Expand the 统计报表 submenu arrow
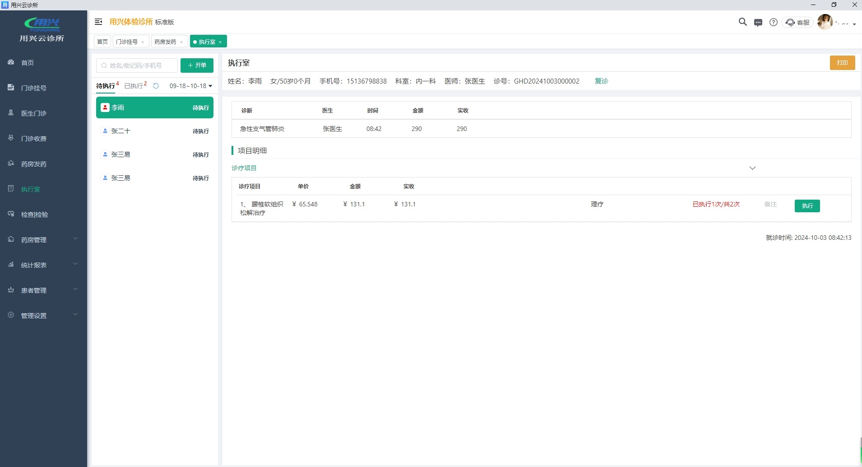Screen dimensions: 862x467 coord(75,264)
